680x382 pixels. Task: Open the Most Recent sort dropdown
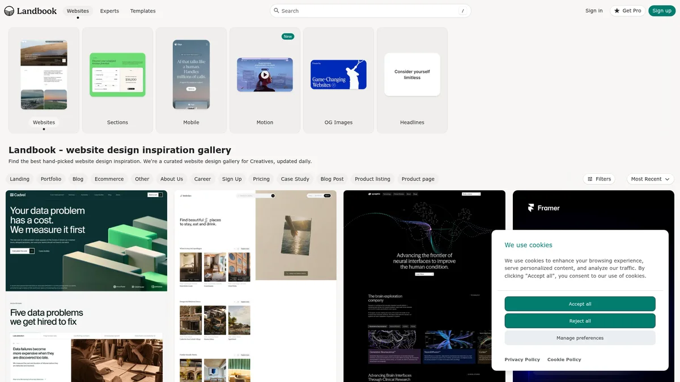coord(650,179)
